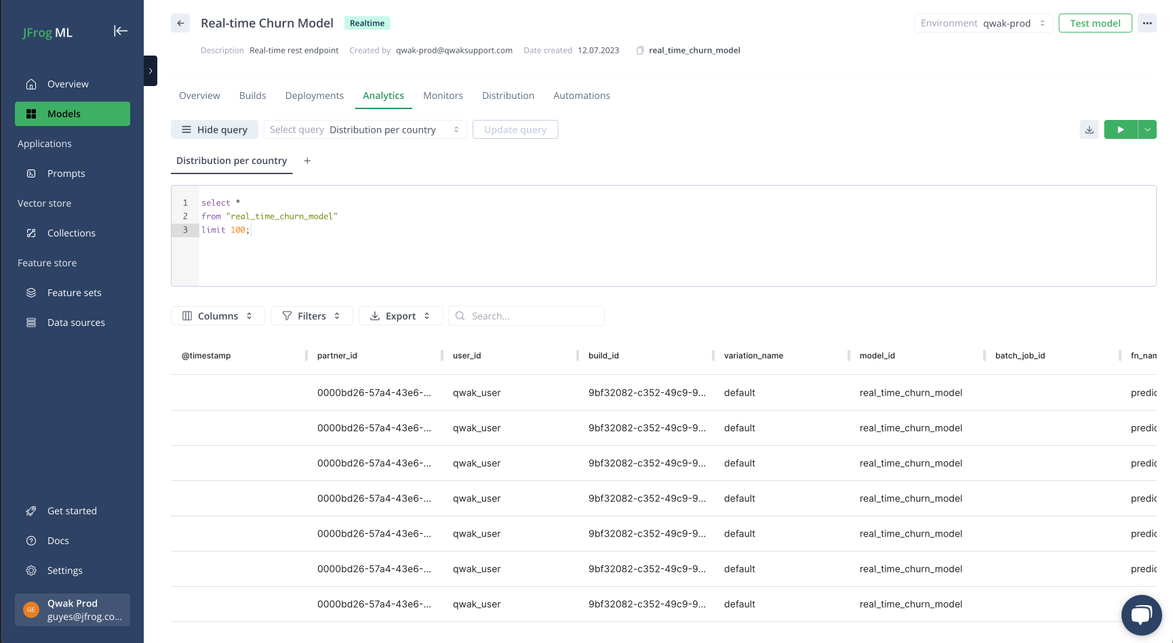The width and height of the screenshot is (1173, 643).
Task: Add a new query tab
Action: click(x=307, y=161)
